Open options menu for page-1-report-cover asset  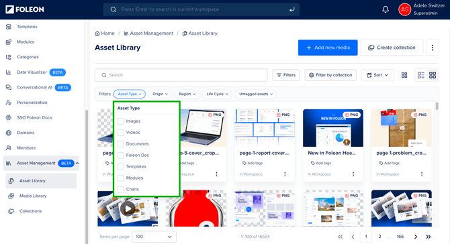[285, 174]
